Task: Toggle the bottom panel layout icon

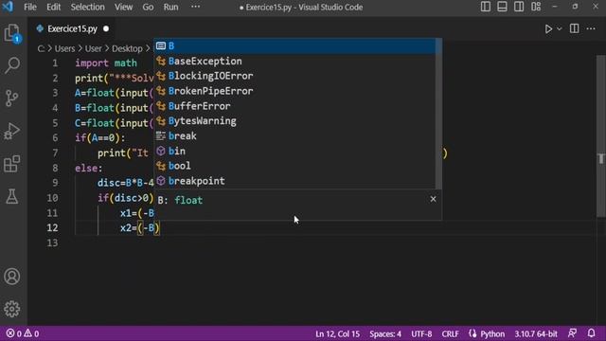Action: 502,7
